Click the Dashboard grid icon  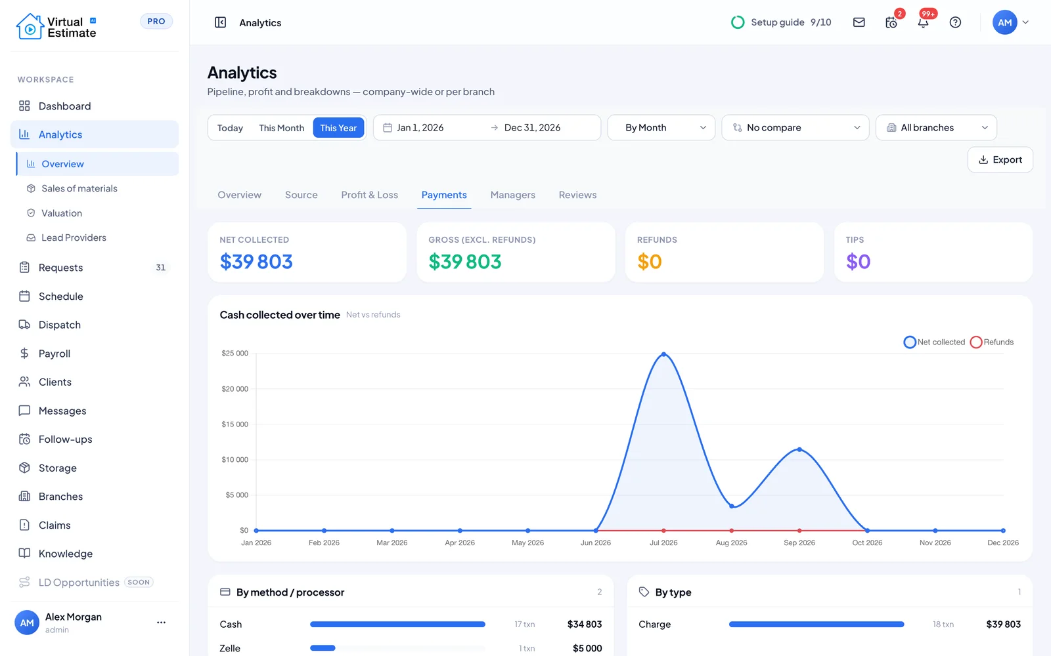pyautogui.click(x=24, y=106)
